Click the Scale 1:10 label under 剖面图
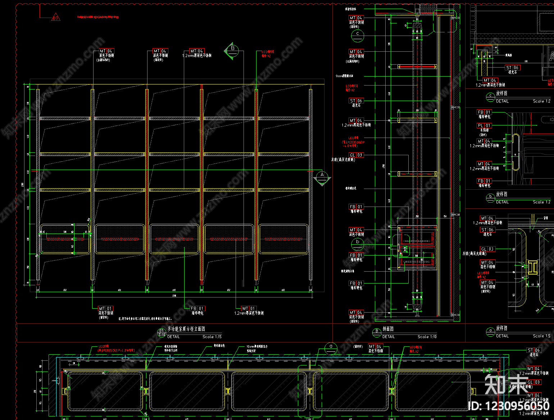This screenshot has height=420, width=554. [427, 337]
